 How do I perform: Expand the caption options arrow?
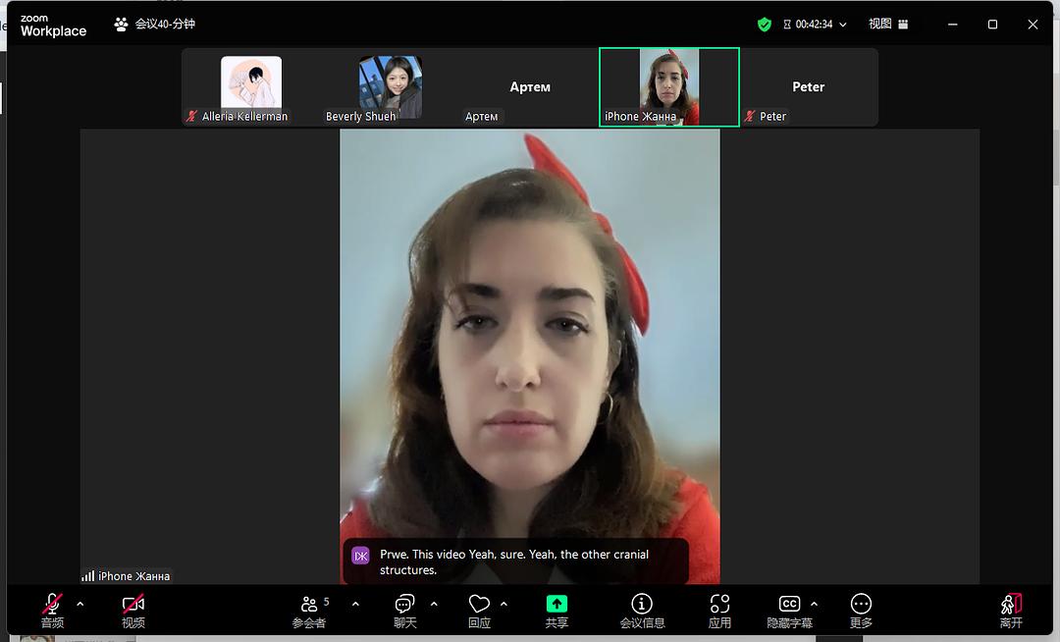tap(814, 604)
